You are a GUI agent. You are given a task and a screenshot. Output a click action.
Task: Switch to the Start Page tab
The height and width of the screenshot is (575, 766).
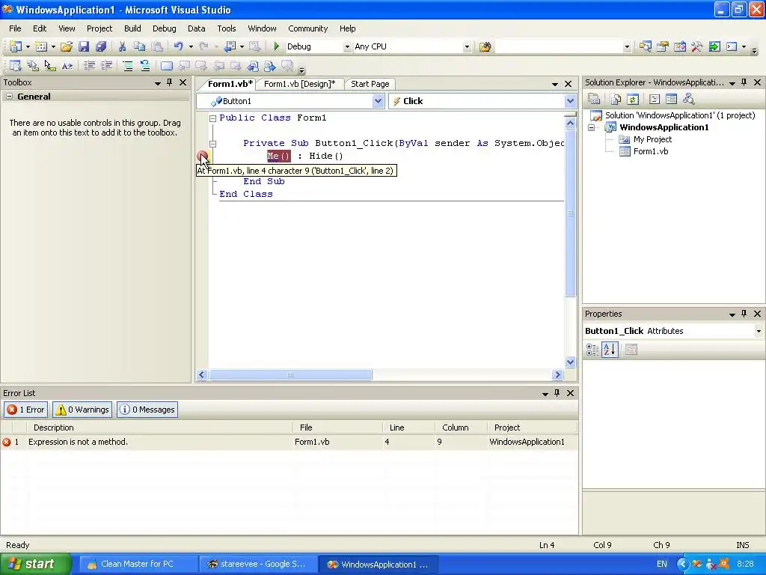[370, 84]
